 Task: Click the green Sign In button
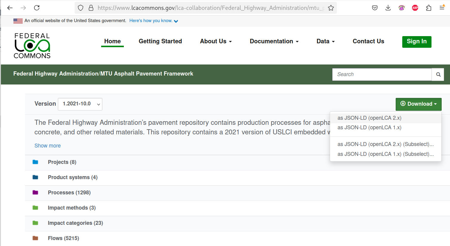pyautogui.click(x=417, y=42)
